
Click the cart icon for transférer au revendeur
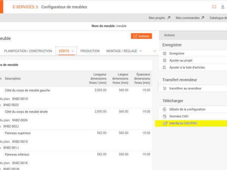coord(165,88)
